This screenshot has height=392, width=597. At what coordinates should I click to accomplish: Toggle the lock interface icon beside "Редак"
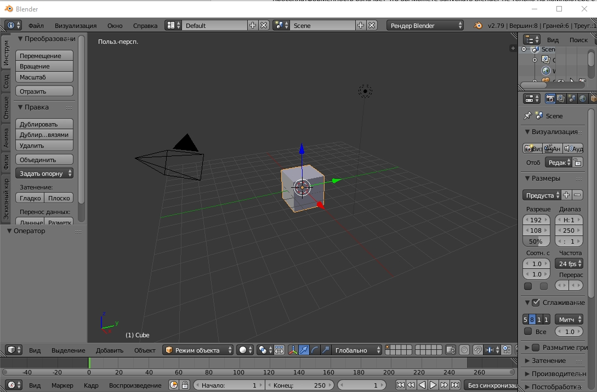(x=578, y=163)
